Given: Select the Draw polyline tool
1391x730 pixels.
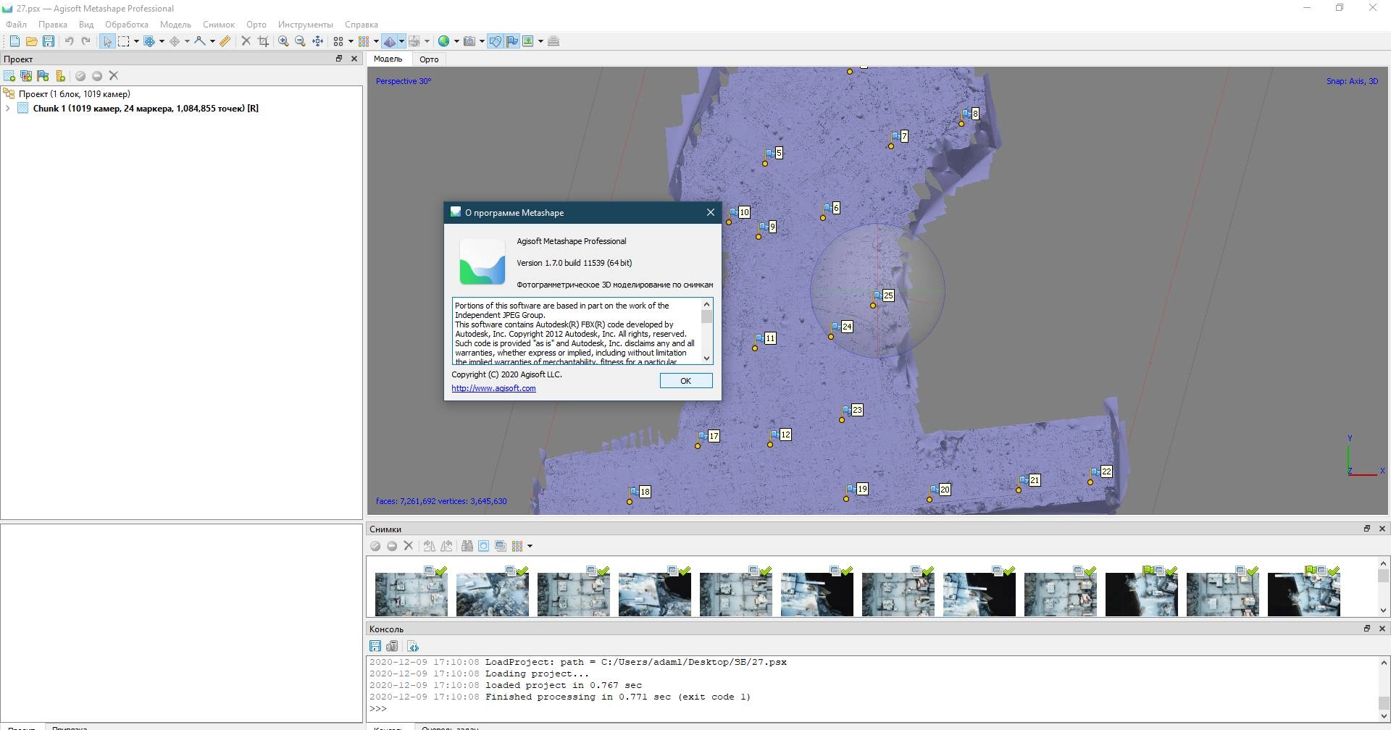Looking at the screenshot, I should click(200, 41).
